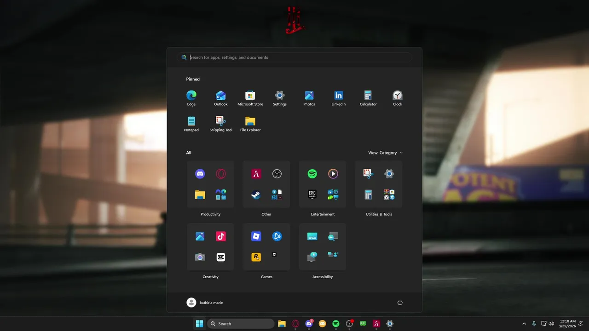Open Snipping Tool in Utilities & Tools group
This screenshot has height=331, width=589.
pyautogui.click(x=368, y=174)
